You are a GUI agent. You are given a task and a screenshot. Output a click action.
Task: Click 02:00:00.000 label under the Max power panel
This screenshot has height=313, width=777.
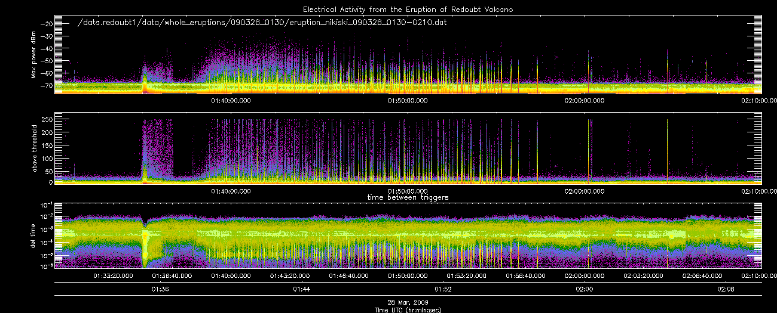point(584,101)
